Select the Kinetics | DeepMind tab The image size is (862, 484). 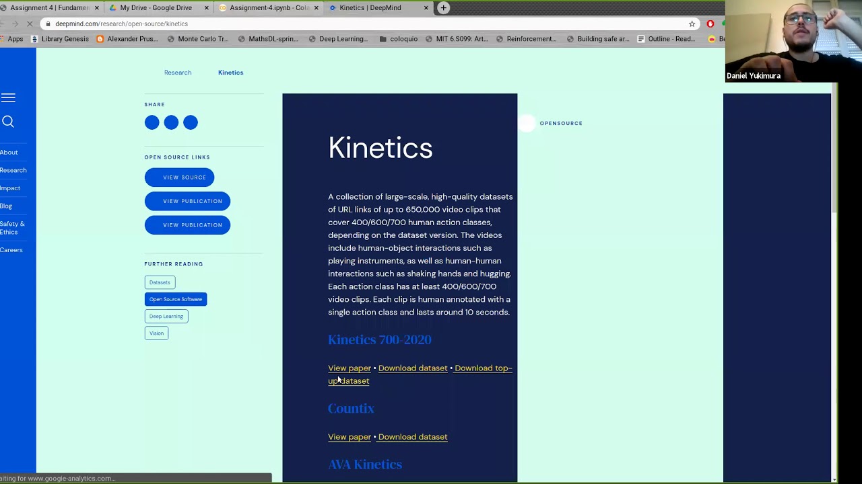coord(377,7)
